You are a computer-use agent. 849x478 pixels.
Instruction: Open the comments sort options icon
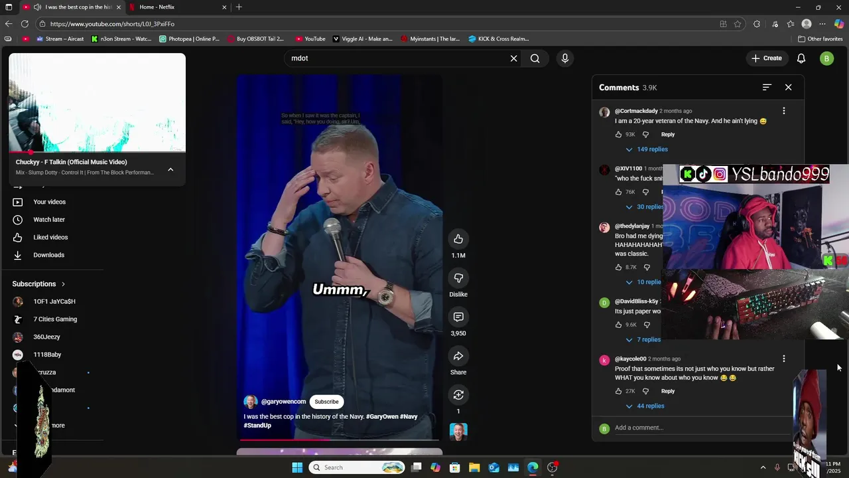767,87
